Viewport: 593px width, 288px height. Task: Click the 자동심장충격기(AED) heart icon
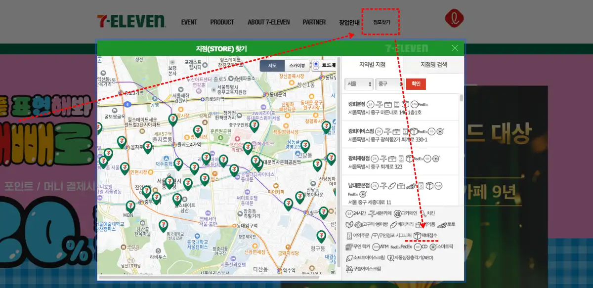(390, 258)
